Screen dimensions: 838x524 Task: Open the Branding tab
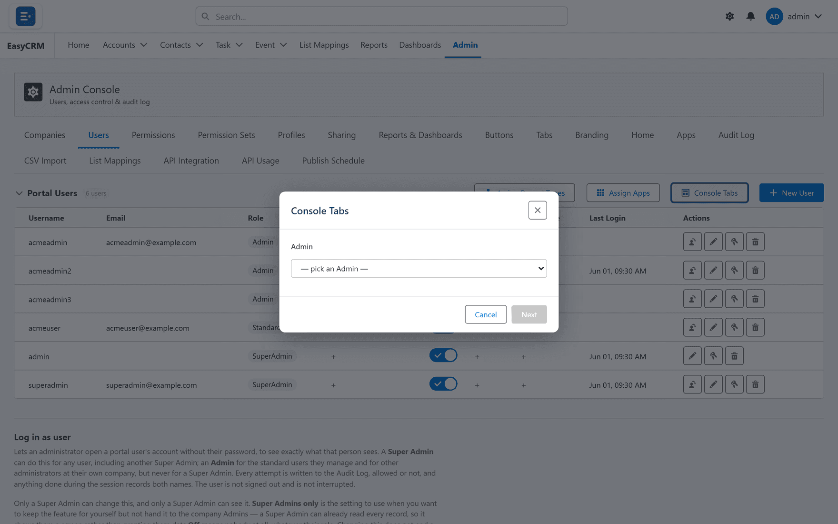click(x=592, y=135)
